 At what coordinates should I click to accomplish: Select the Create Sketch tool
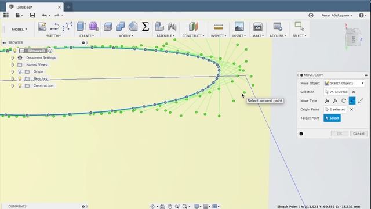[42, 27]
